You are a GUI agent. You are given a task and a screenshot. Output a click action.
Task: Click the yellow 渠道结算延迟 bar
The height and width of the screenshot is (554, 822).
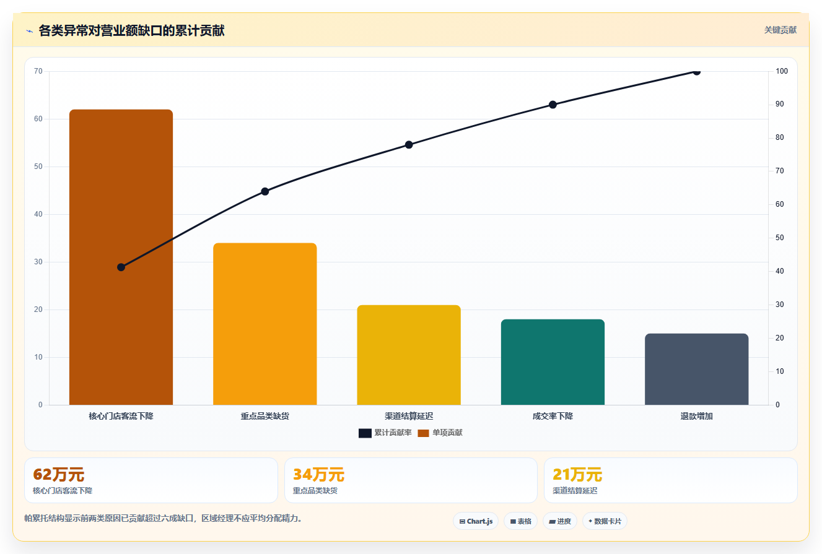point(409,355)
